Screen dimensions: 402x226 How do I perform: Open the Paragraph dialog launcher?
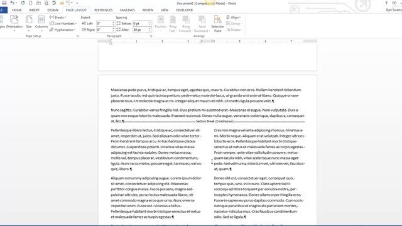click(151, 36)
